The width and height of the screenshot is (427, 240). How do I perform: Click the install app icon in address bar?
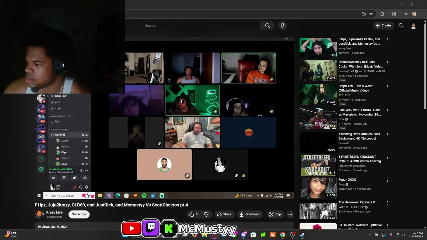click(364, 14)
